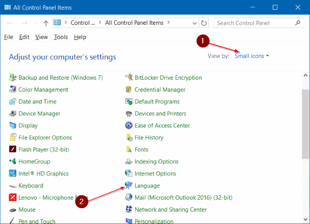The height and width of the screenshot is (224, 310).
Task: Expand the breadcrumb chevron after Control
Action: pos(100,23)
